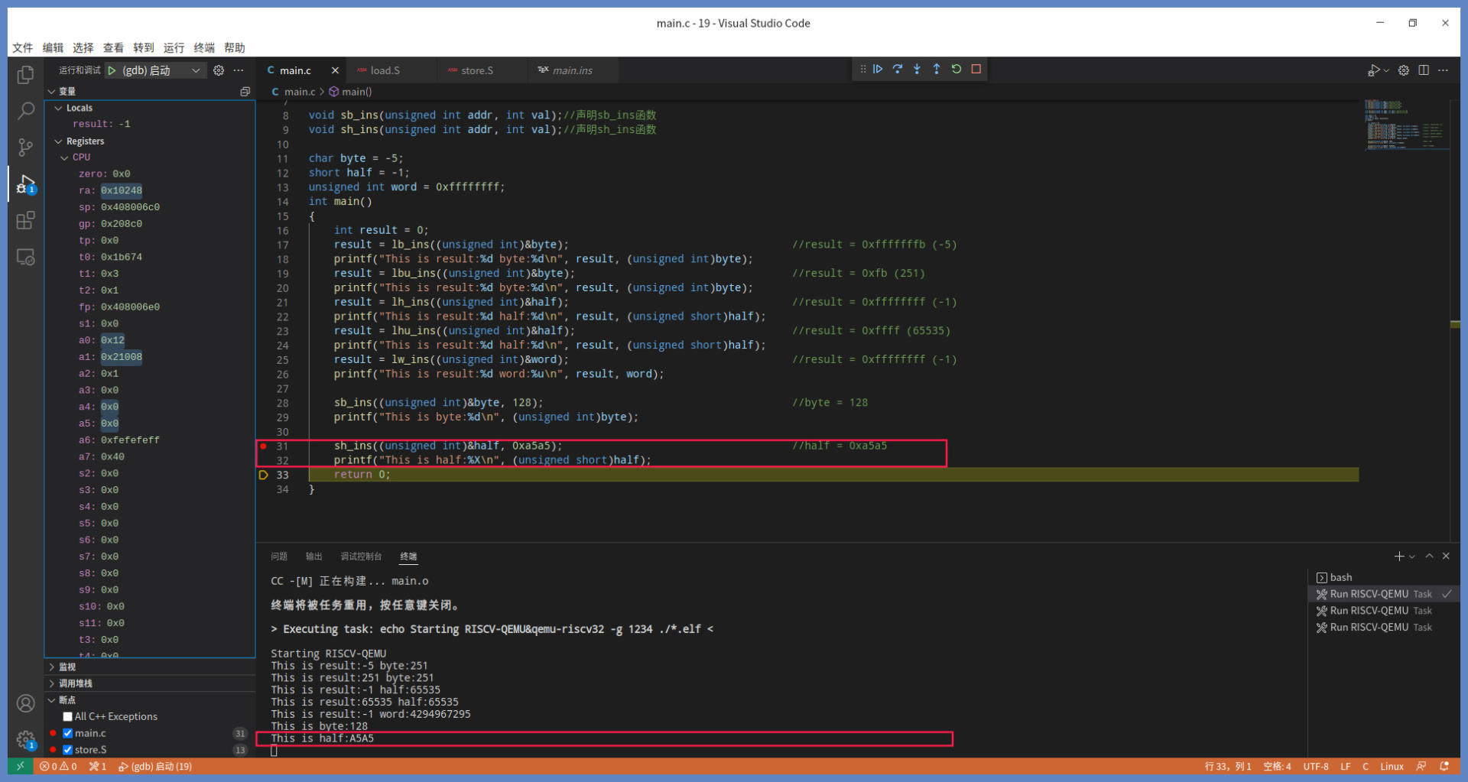Image resolution: width=1468 pixels, height=782 pixels.
Task: Open the Extensions view in activity bar
Action: (26, 221)
